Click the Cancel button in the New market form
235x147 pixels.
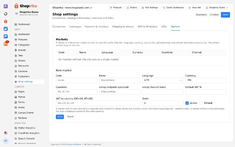point(70,117)
